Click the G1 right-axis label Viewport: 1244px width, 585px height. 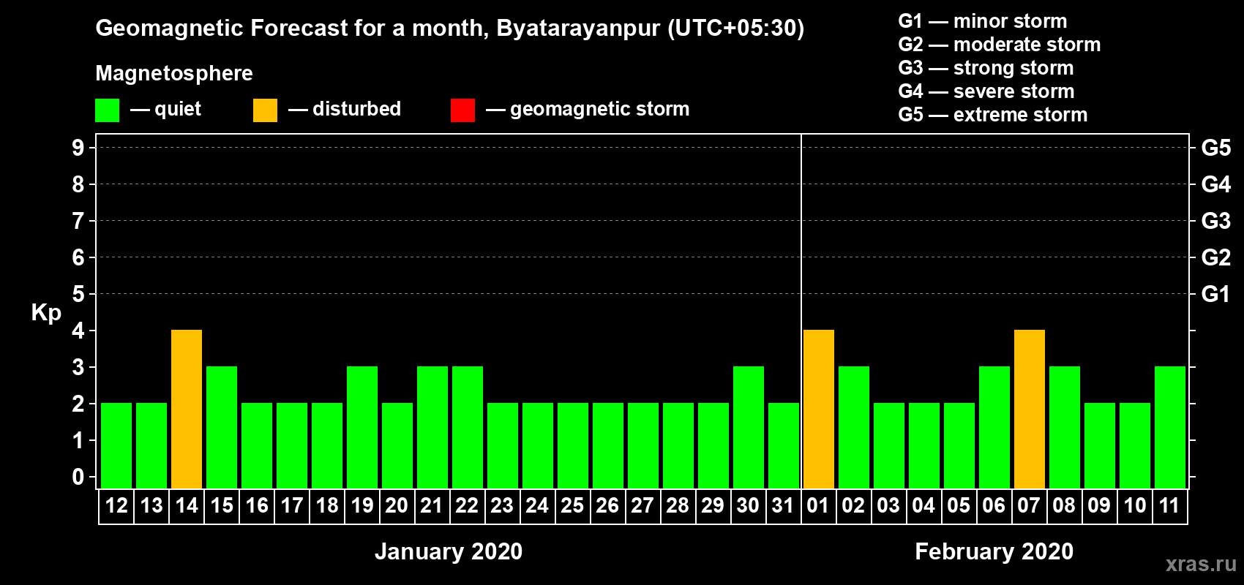coord(1216,294)
